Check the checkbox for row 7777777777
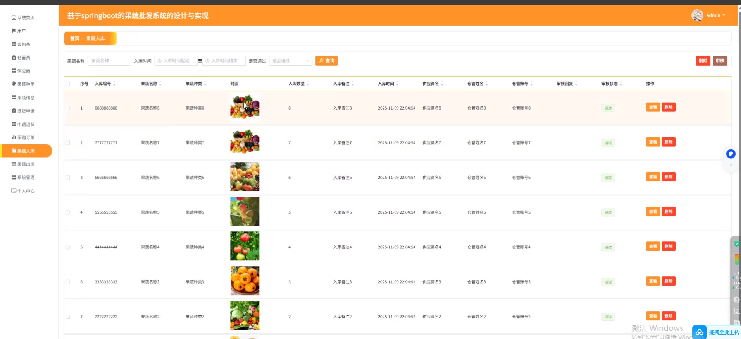741x339 pixels. (68, 143)
